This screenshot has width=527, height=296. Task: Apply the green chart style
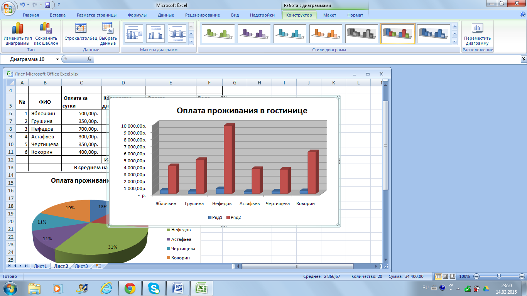[218, 34]
